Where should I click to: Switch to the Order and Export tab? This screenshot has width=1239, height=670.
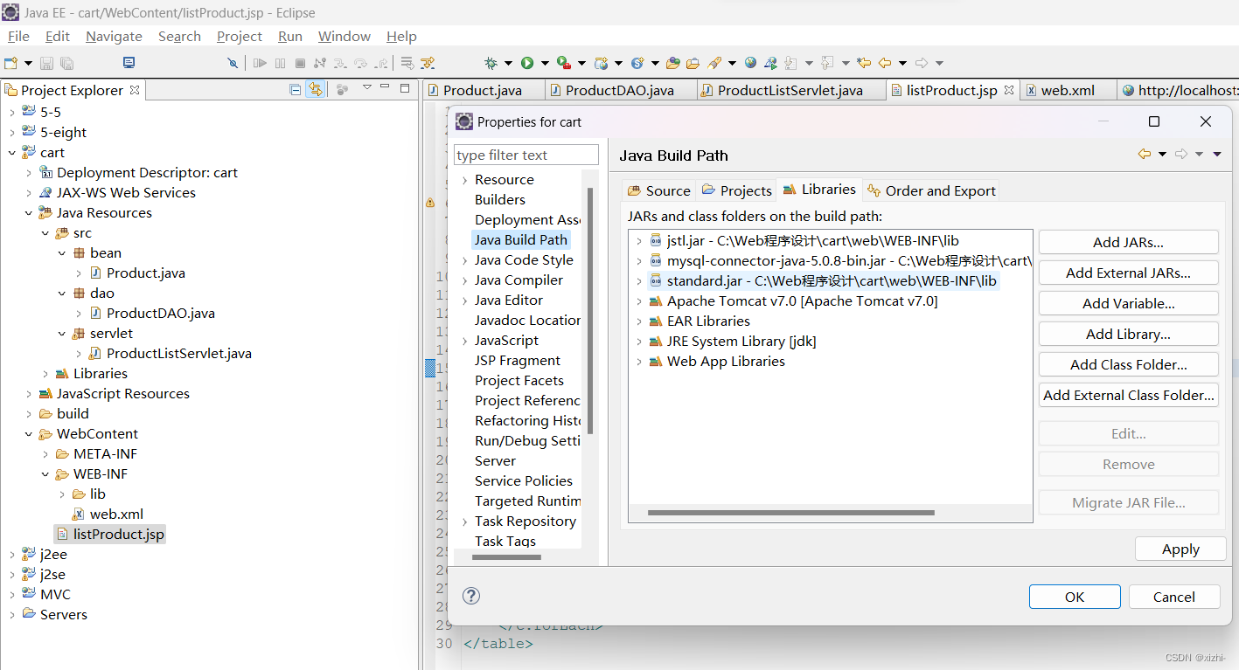coord(931,190)
